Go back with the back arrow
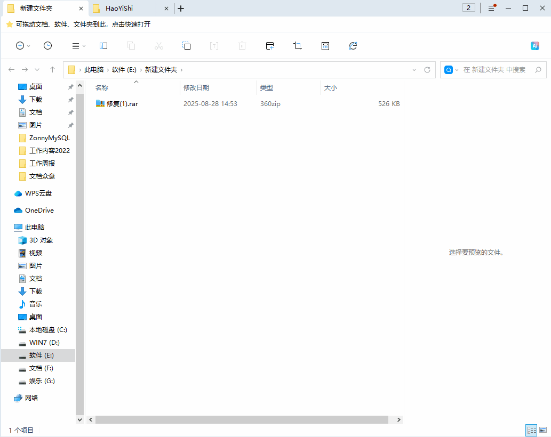551x437 pixels. 11,69
